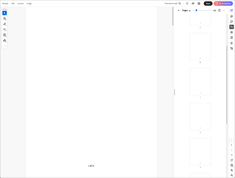The image size is (235, 178).
Task: Open the bookmarks panel in right rail
Action: tap(232, 22)
